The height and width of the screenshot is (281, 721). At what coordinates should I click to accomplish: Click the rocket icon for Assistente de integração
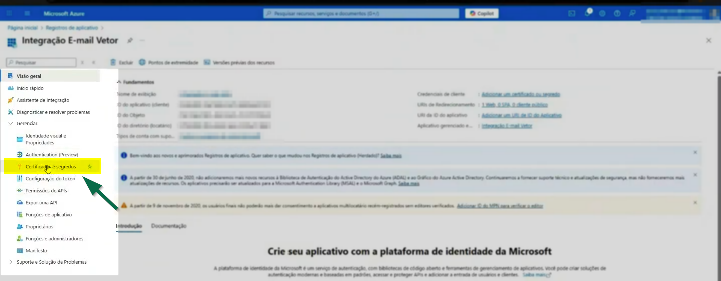[x=11, y=100]
